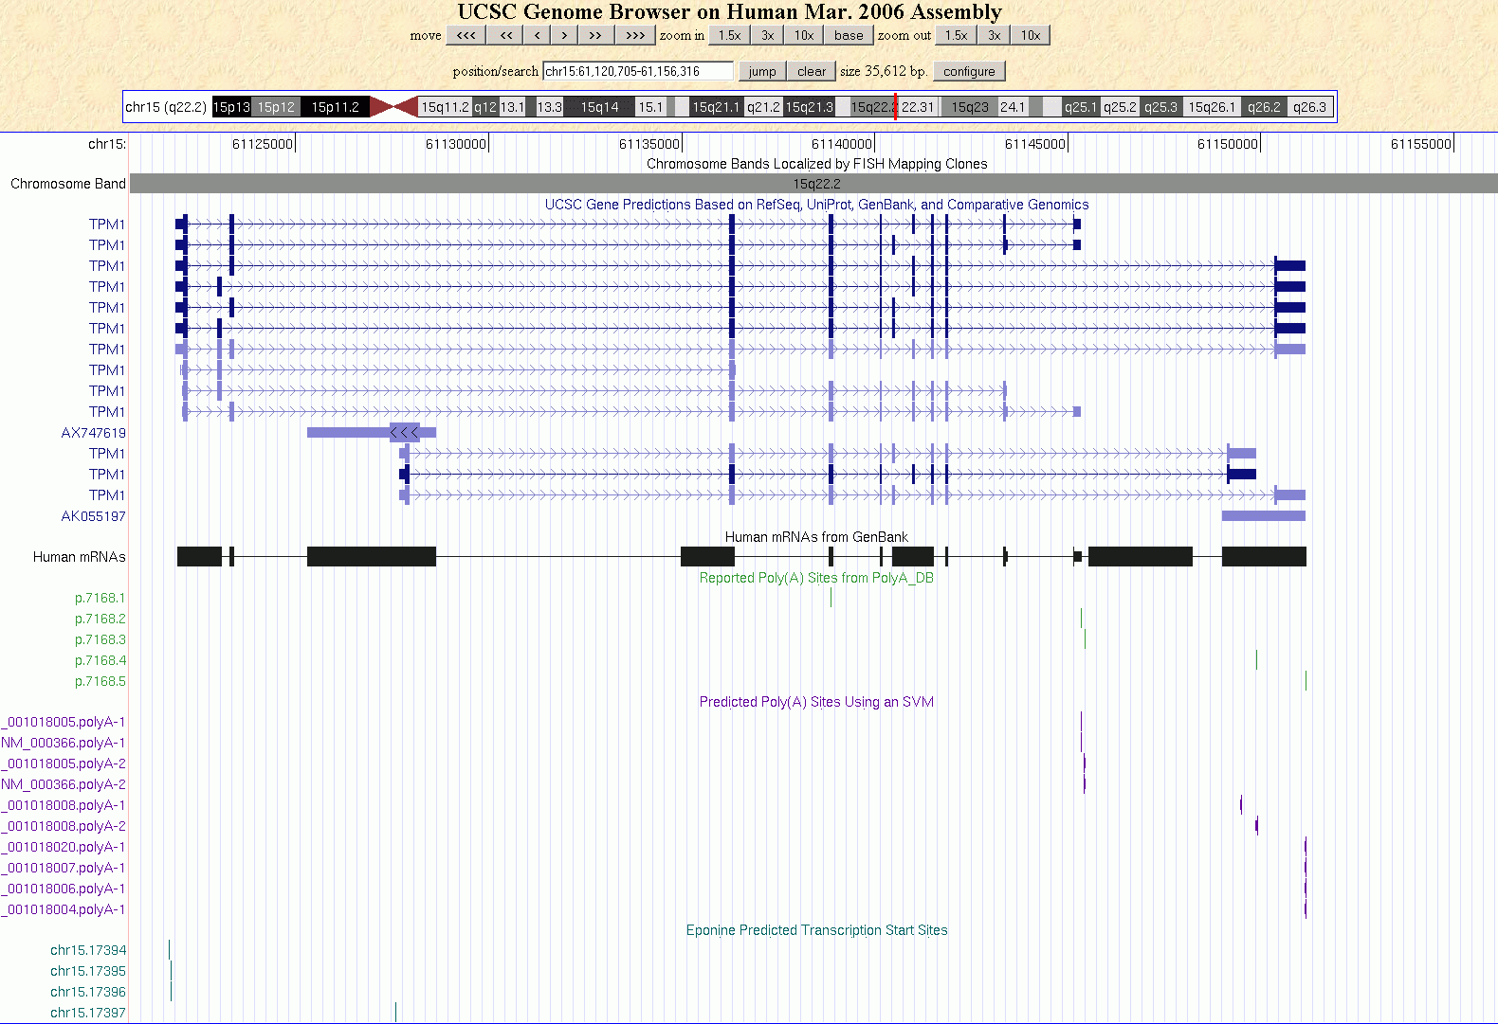1498x1024 pixels.
Task: Click the single > move right button
Action: click(x=565, y=35)
